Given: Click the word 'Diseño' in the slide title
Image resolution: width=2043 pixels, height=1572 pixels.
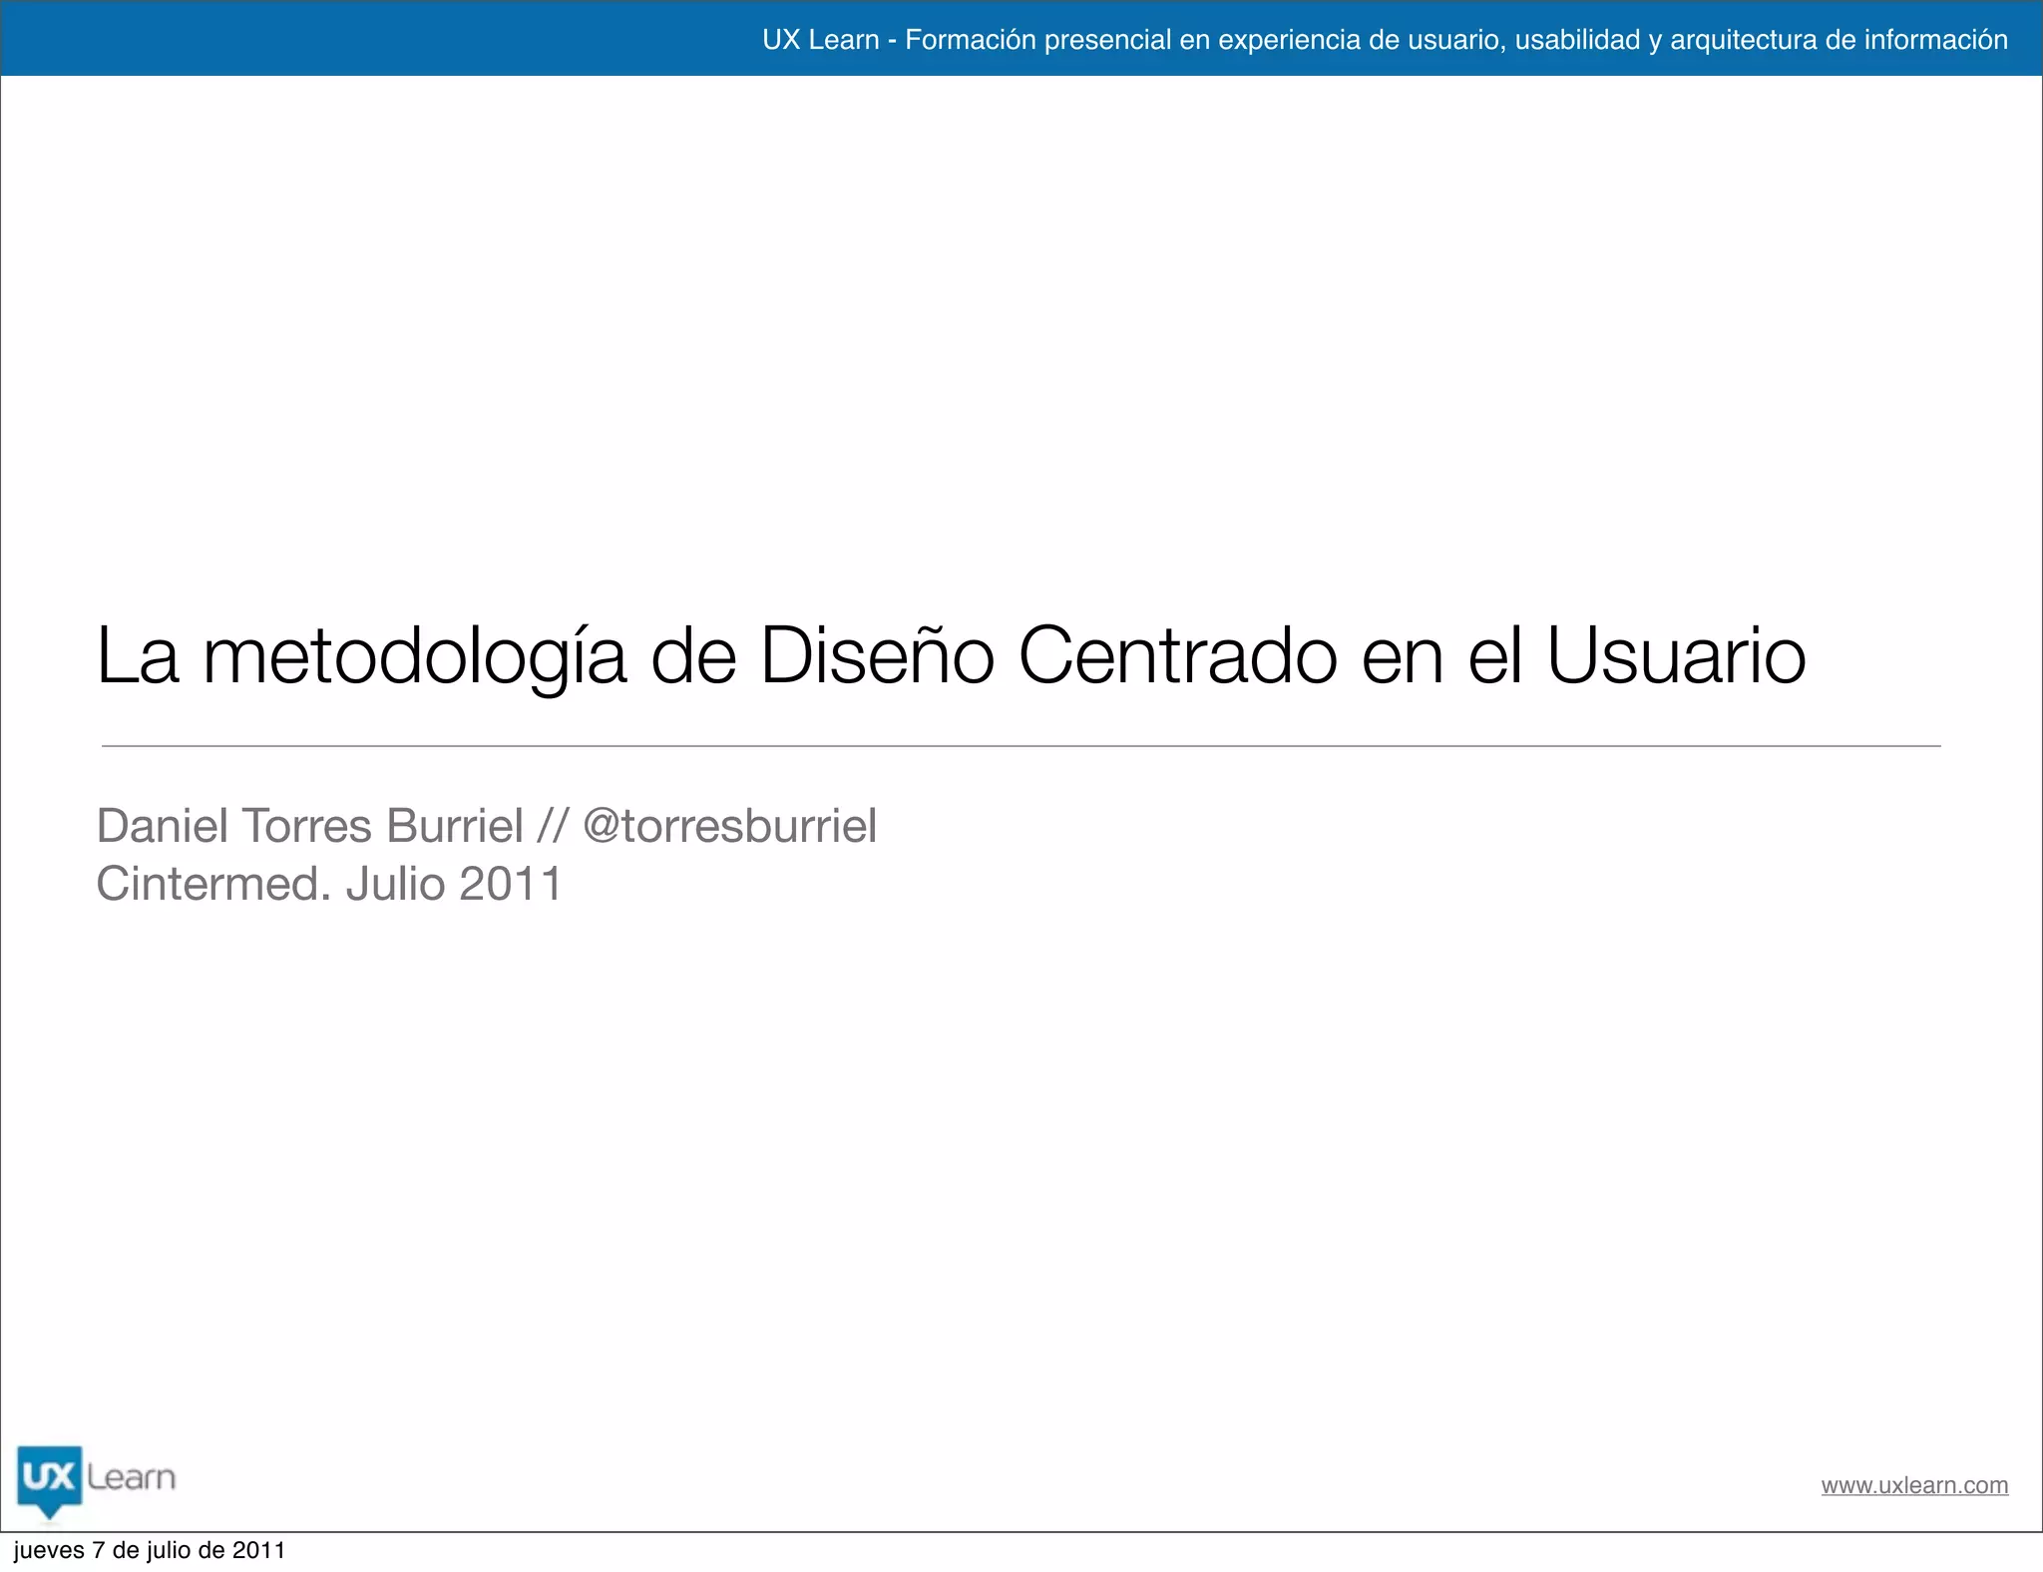Looking at the screenshot, I should [x=877, y=655].
